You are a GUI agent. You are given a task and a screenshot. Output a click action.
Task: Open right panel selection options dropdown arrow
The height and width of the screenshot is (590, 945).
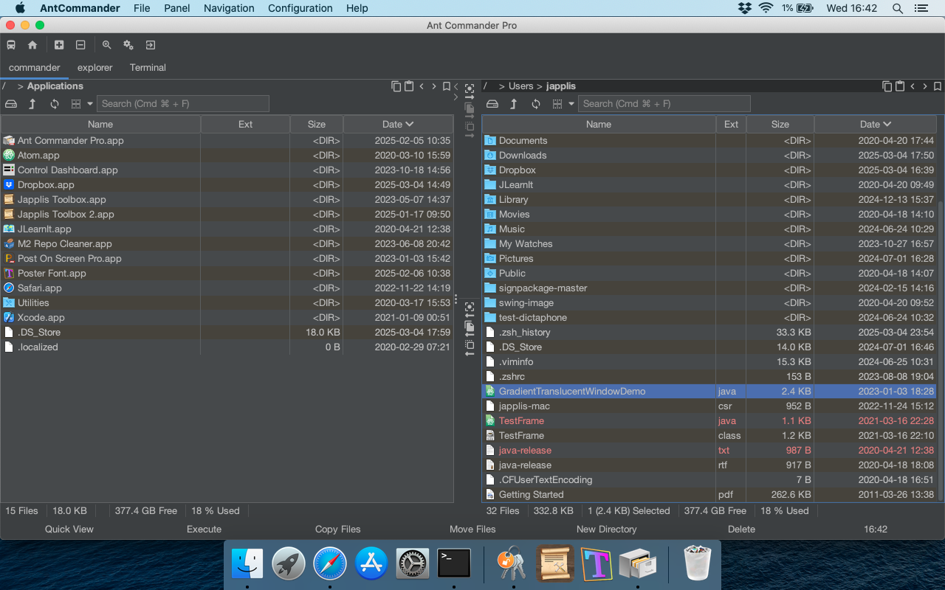(571, 104)
